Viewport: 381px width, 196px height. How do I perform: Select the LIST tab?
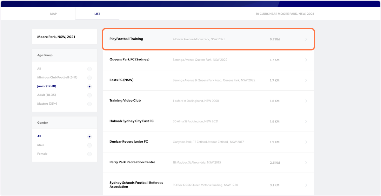click(x=97, y=14)
